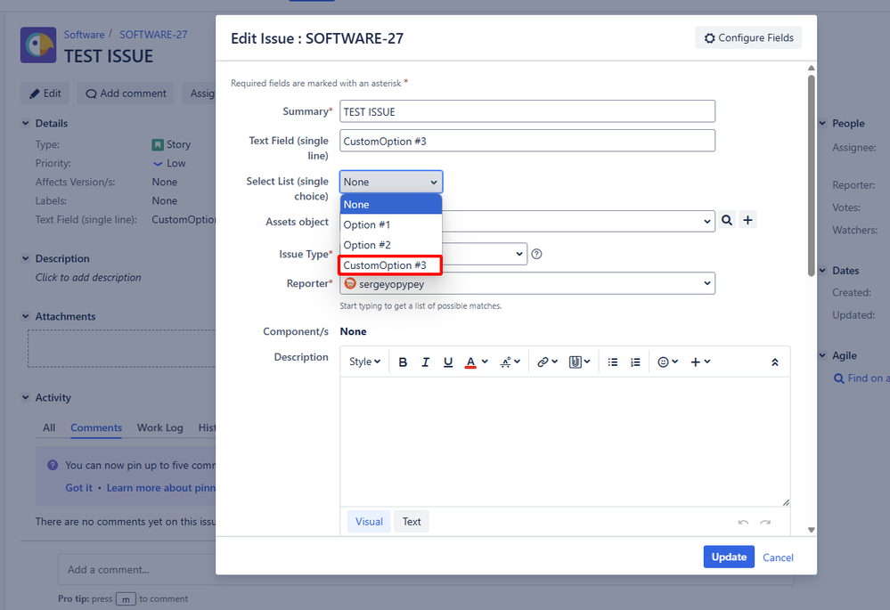Click the undo arrow in the editor
Screen dimensions: 890x610
tap(743, 522)
